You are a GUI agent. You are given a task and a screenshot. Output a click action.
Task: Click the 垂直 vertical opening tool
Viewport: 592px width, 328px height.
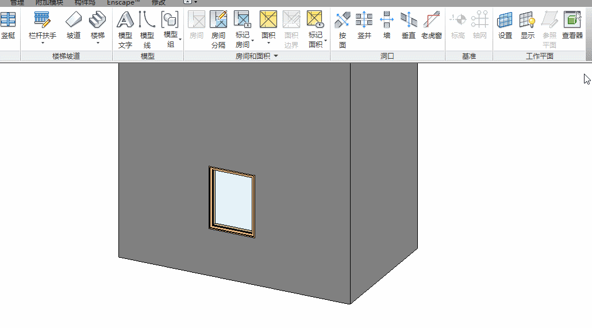[x=409, y=25]
